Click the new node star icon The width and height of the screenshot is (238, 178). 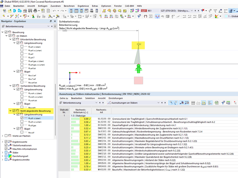4,16
